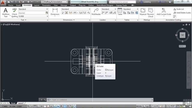This screenshot has width=192, height=108.
Task: Click the [Top] viewport view control
Action: click(x=6, y=25)
